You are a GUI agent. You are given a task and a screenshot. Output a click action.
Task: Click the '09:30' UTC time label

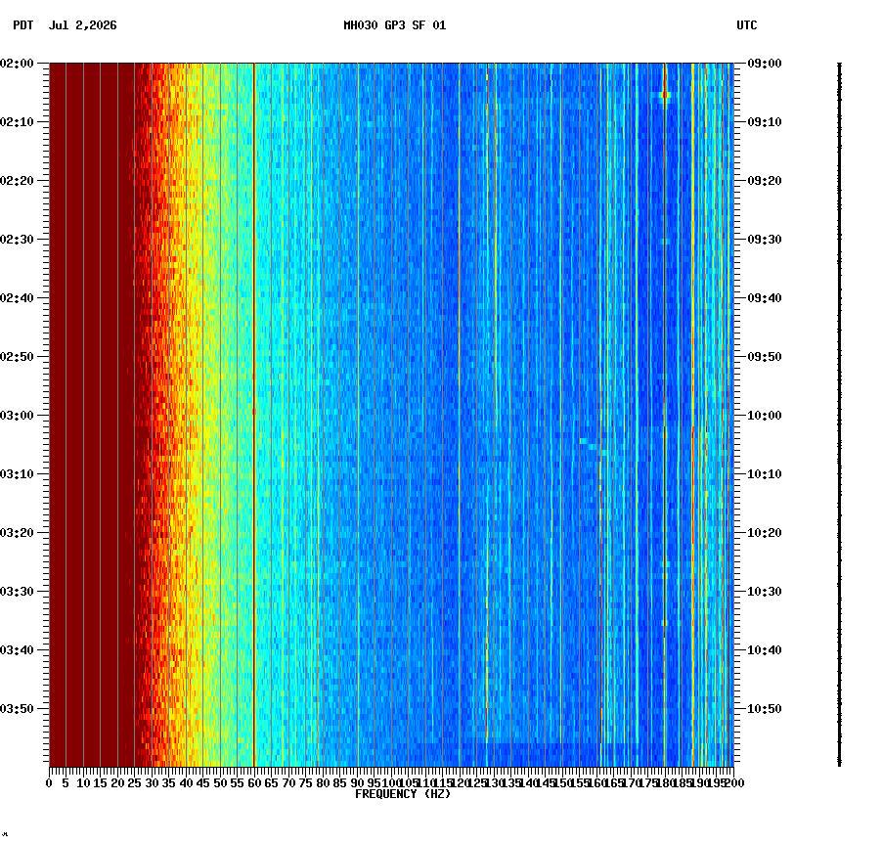(x=765, y=239)
